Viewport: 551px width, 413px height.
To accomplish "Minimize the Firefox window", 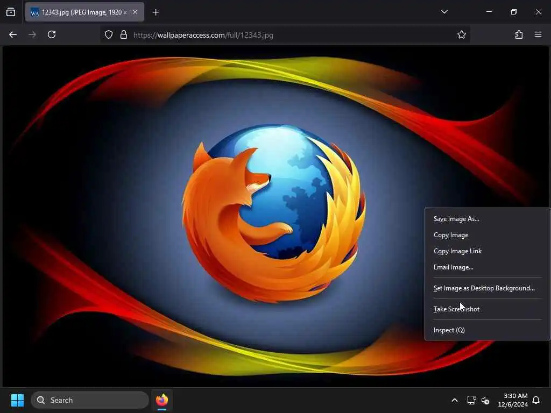I will pos(489,12).
